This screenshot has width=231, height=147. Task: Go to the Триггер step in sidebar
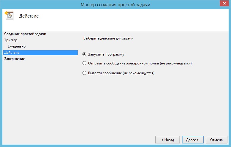click(11, 40)
